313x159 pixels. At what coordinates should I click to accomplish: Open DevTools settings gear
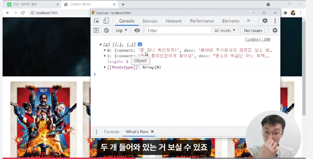pos(265,21)
